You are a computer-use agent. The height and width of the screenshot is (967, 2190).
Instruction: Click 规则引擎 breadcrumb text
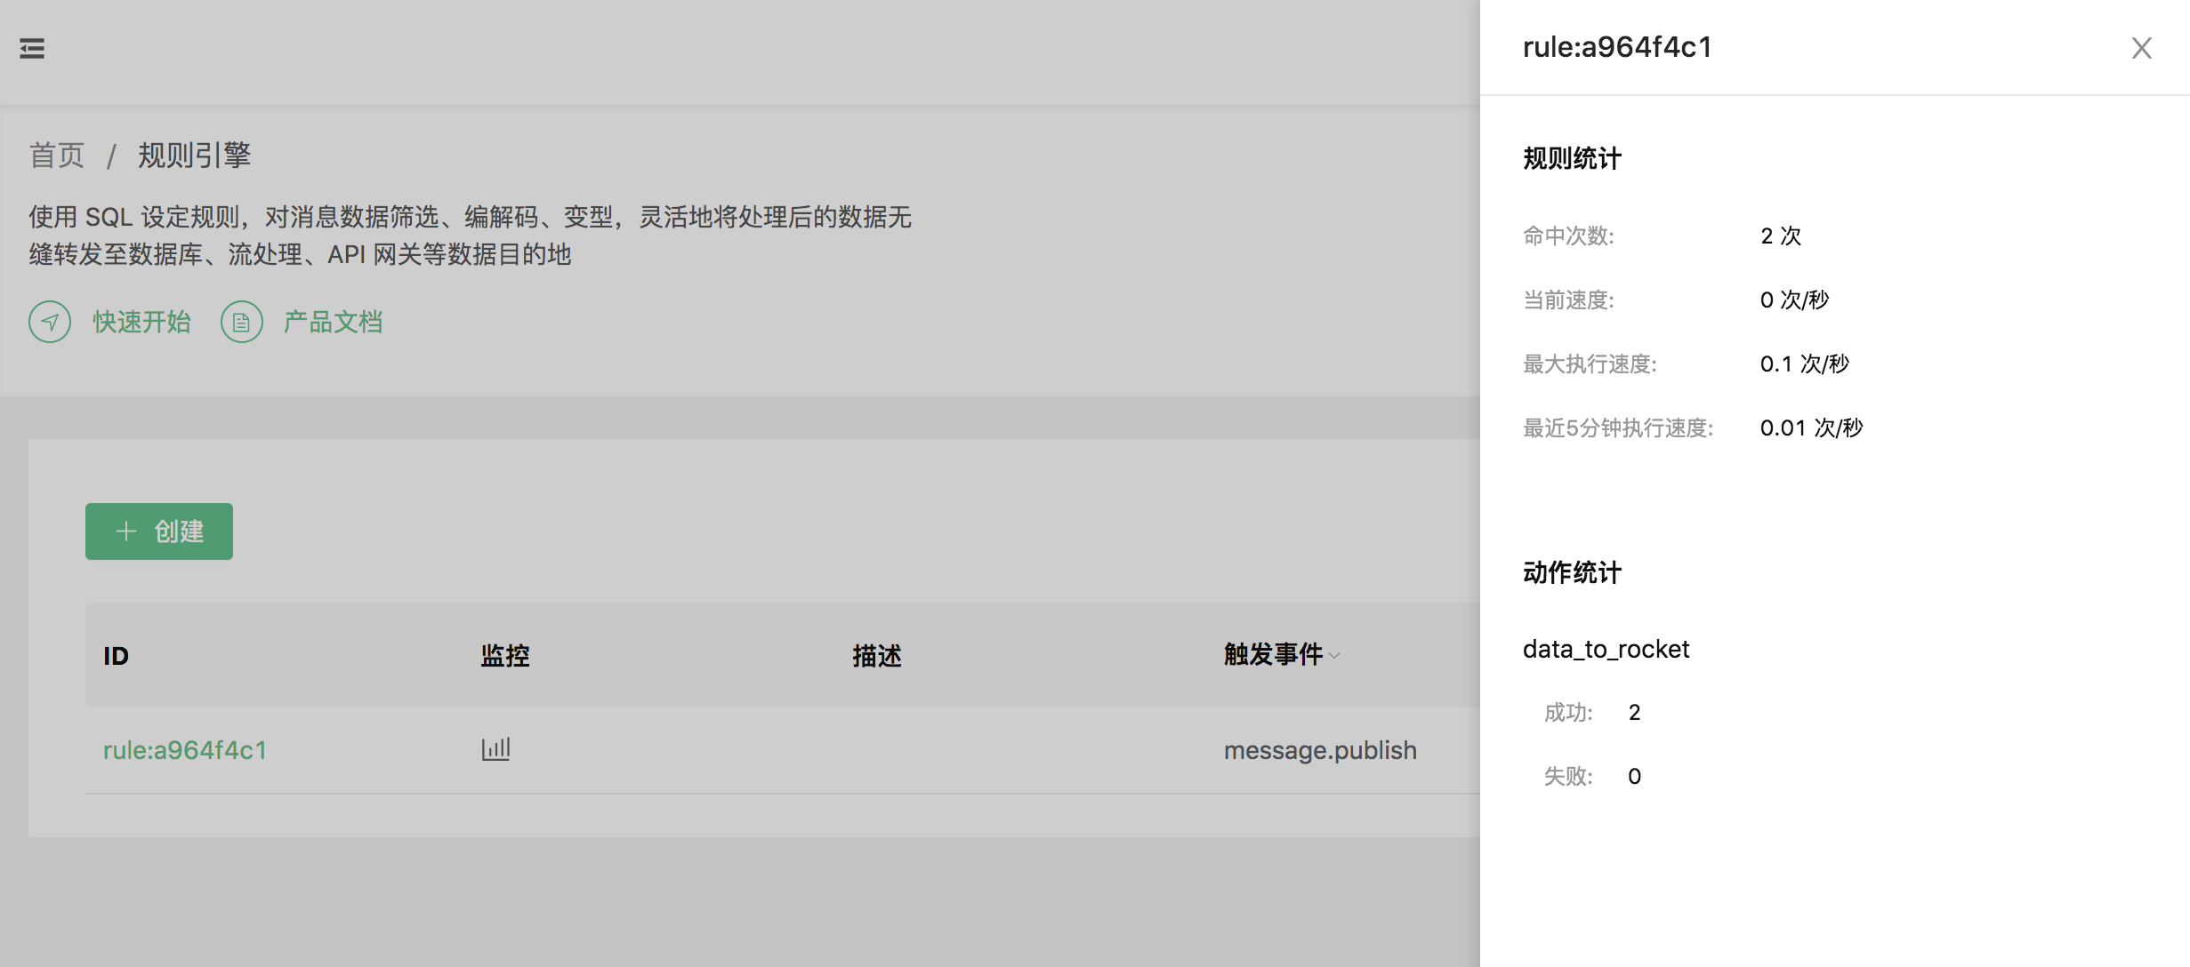(195, 156)
